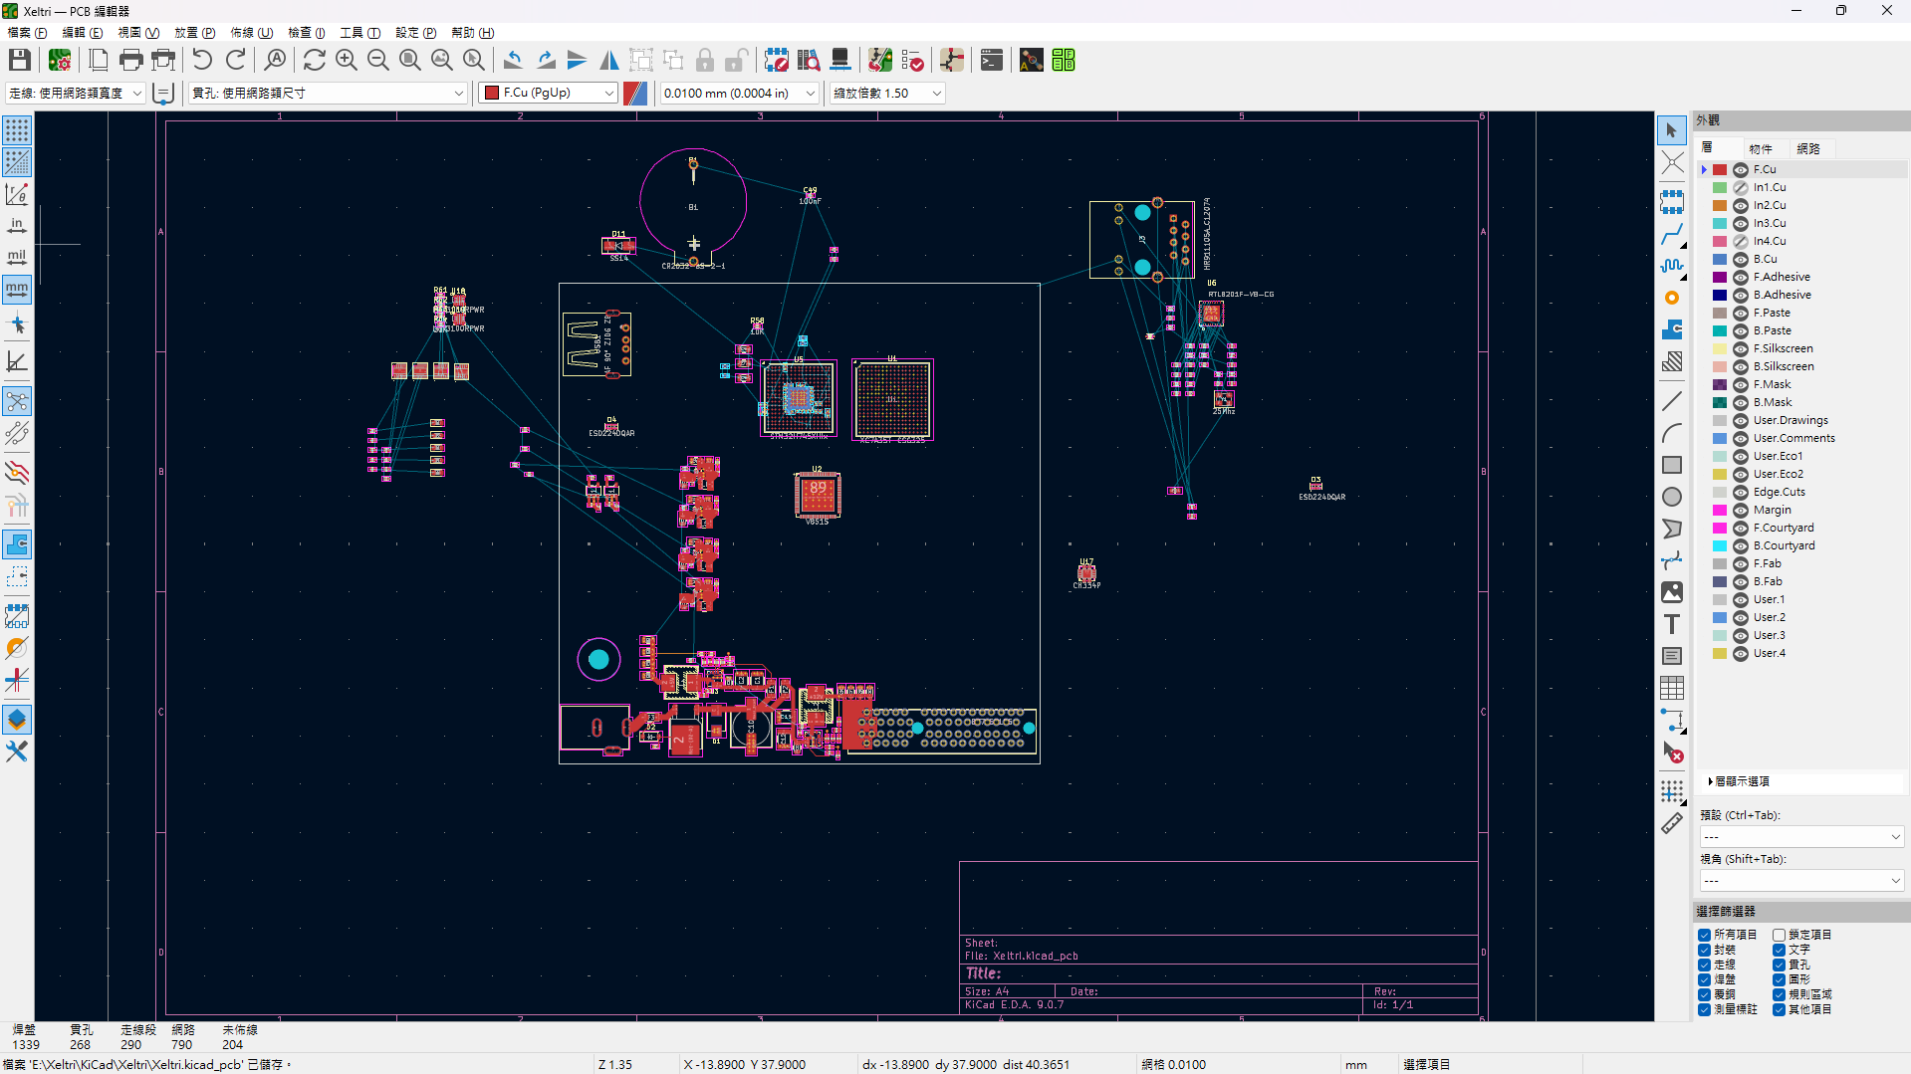
Task: Open the 放置 menu
Action: coord(194,33)
